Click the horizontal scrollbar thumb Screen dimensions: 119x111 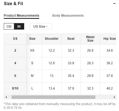point(53,97)
